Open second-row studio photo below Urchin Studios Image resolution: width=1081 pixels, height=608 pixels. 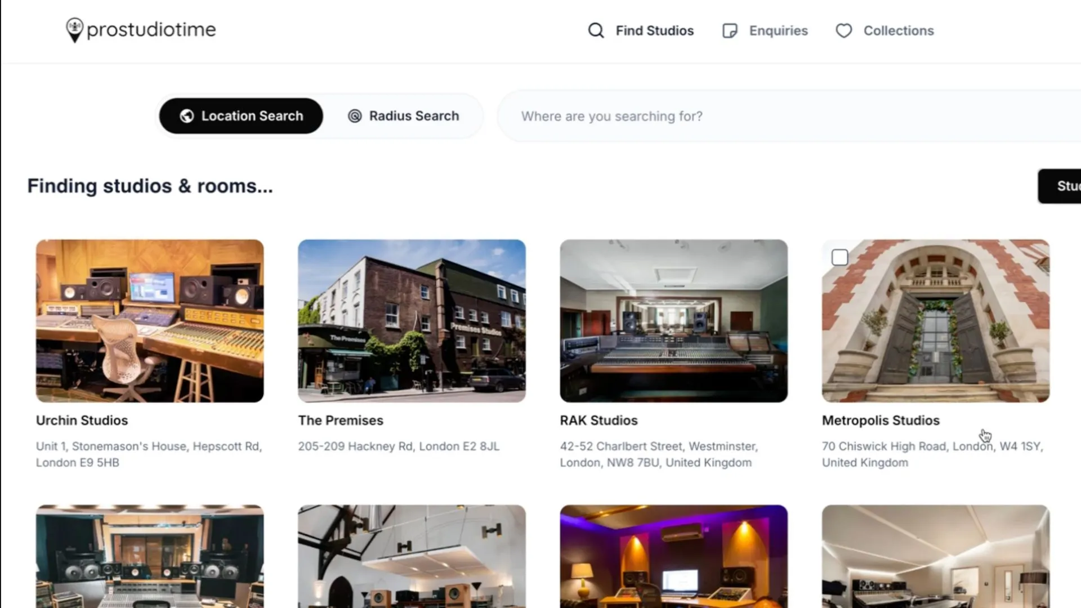tap(150, 556)
